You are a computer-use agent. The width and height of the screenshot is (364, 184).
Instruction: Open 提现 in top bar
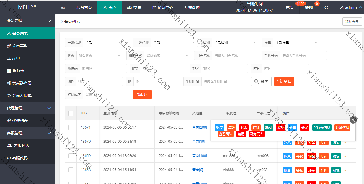[x=309, y=7]
